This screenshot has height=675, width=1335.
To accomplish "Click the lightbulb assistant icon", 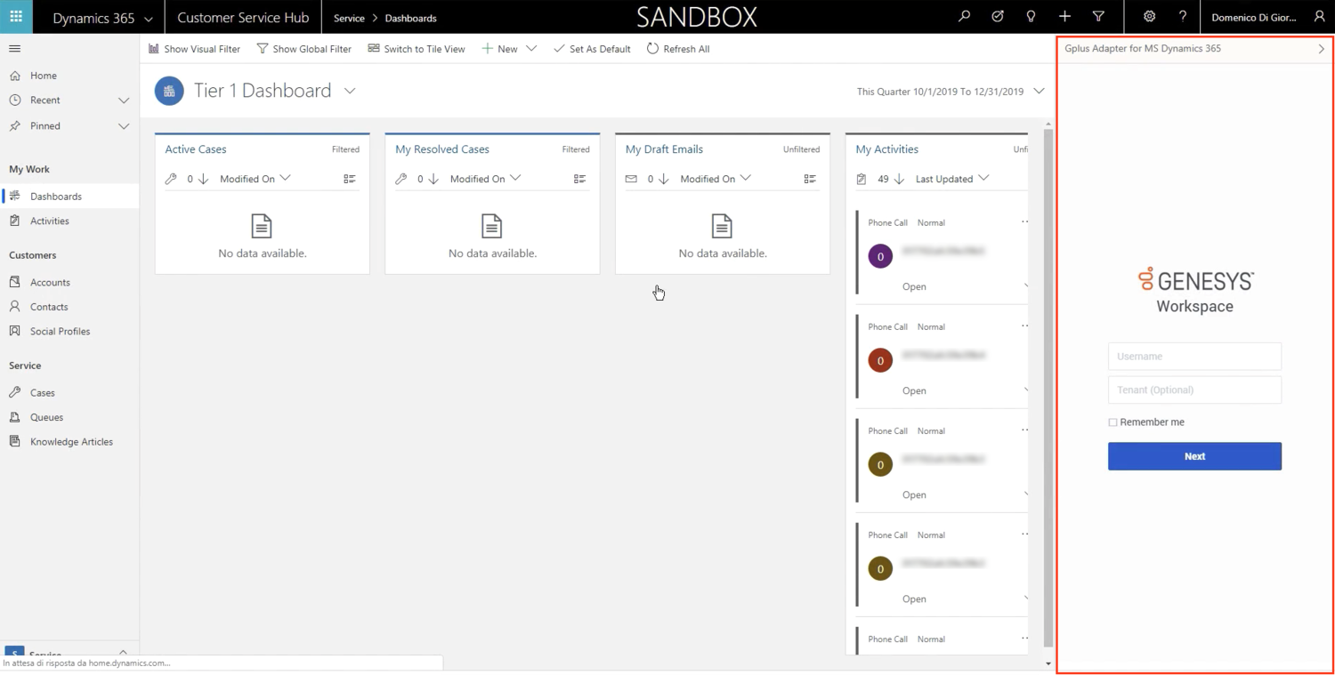I will (1031, 17).
